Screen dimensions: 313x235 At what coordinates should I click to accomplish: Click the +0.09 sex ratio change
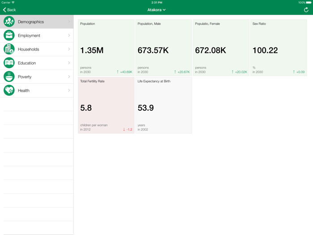[300, 72]
